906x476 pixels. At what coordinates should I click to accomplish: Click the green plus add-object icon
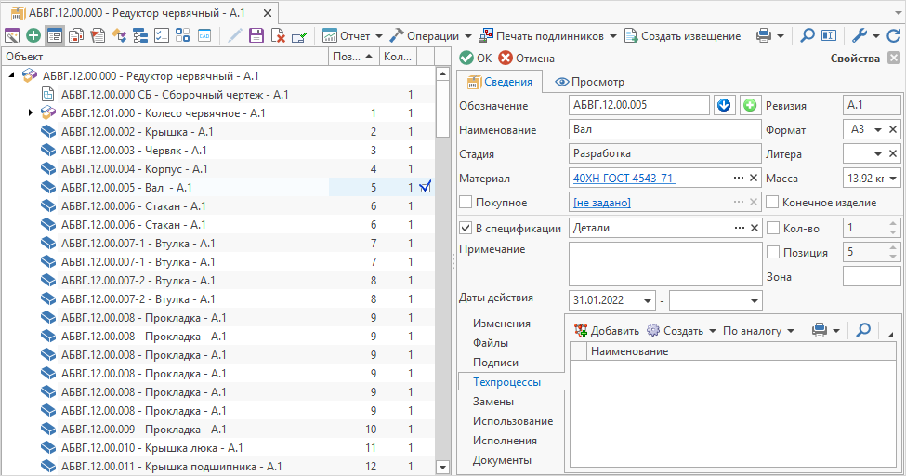(33, 36)
